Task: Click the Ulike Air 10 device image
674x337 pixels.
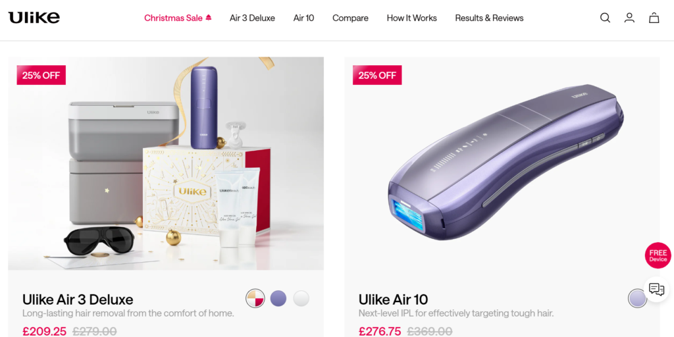Action: pyautogui.click(x=506, y=163)
